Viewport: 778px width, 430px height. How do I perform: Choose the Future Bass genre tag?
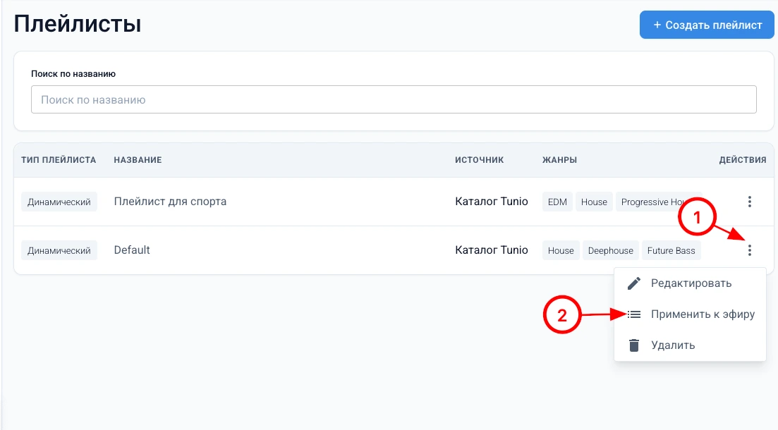pyautogui.click(x=671, y=251)
